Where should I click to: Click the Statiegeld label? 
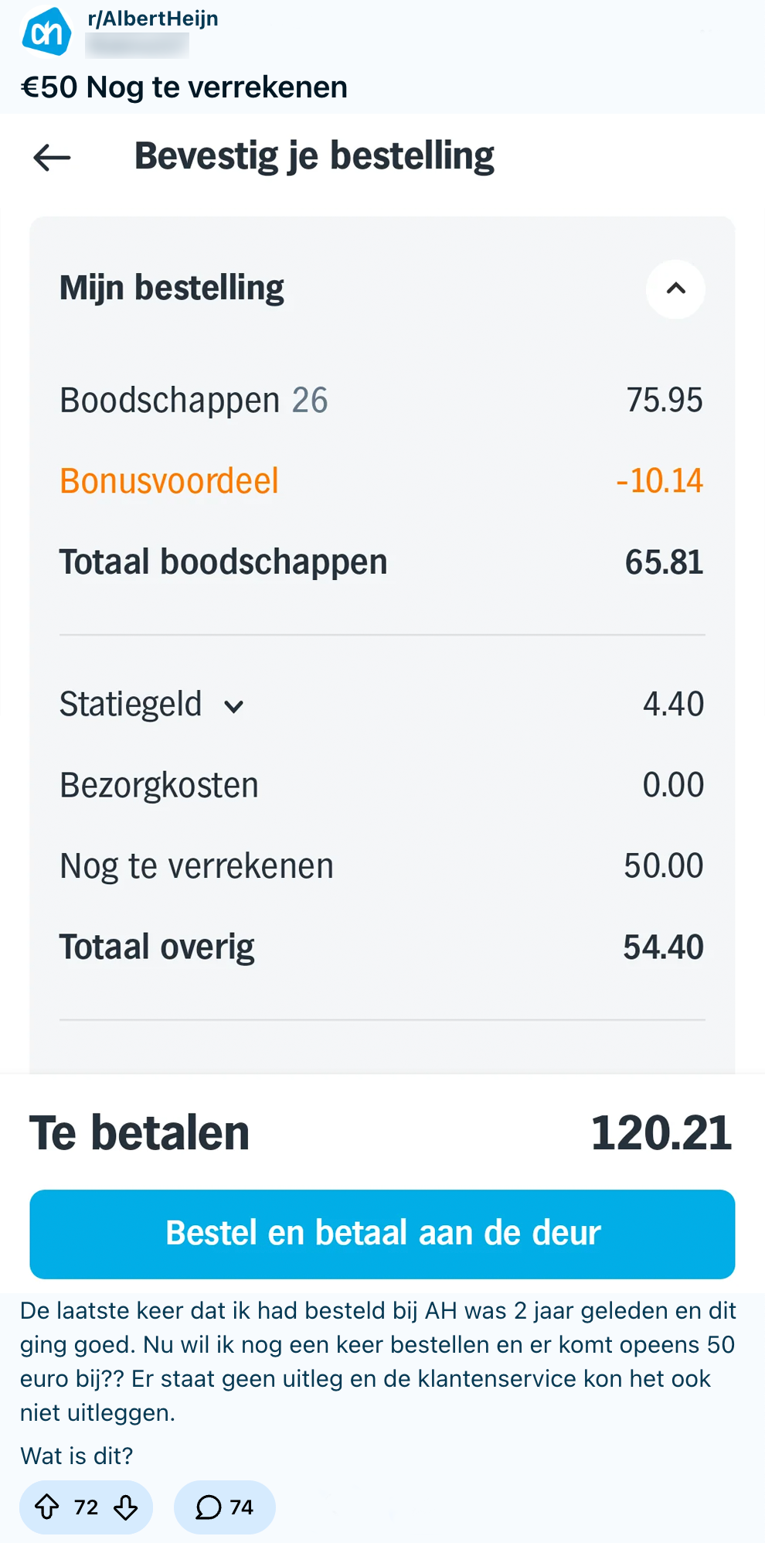(131, 705)
